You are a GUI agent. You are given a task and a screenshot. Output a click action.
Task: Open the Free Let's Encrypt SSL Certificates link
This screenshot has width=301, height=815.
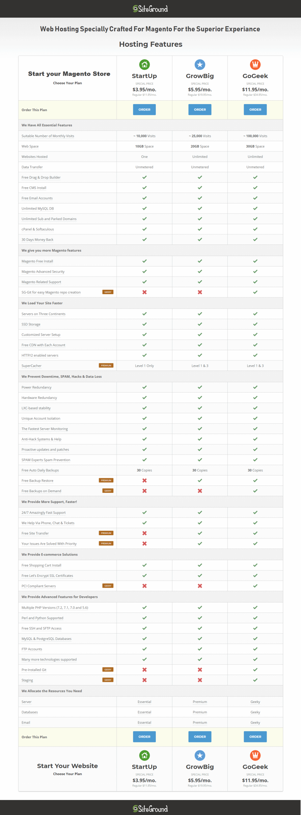(47, 576)
